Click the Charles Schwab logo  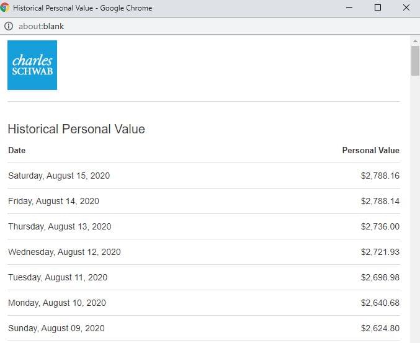coord(32,65)
